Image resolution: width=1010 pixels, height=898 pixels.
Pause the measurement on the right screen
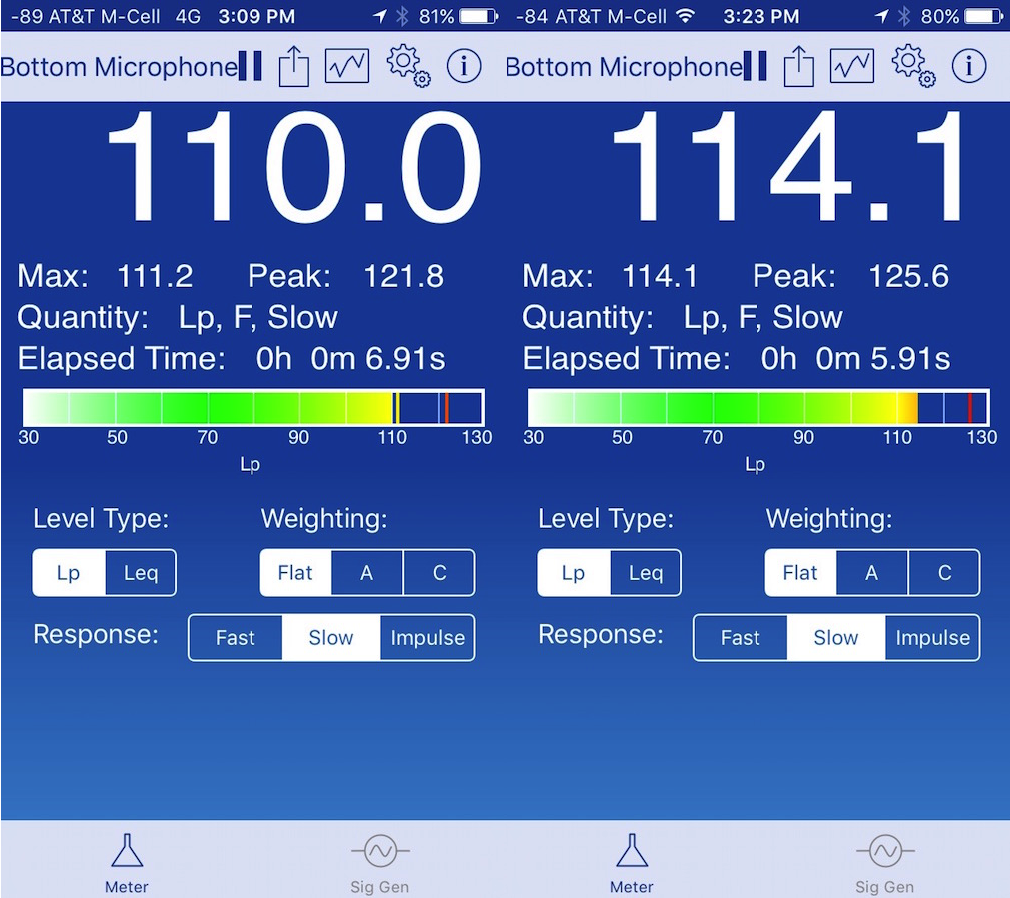pyautogui.click(x=757, y=67)
